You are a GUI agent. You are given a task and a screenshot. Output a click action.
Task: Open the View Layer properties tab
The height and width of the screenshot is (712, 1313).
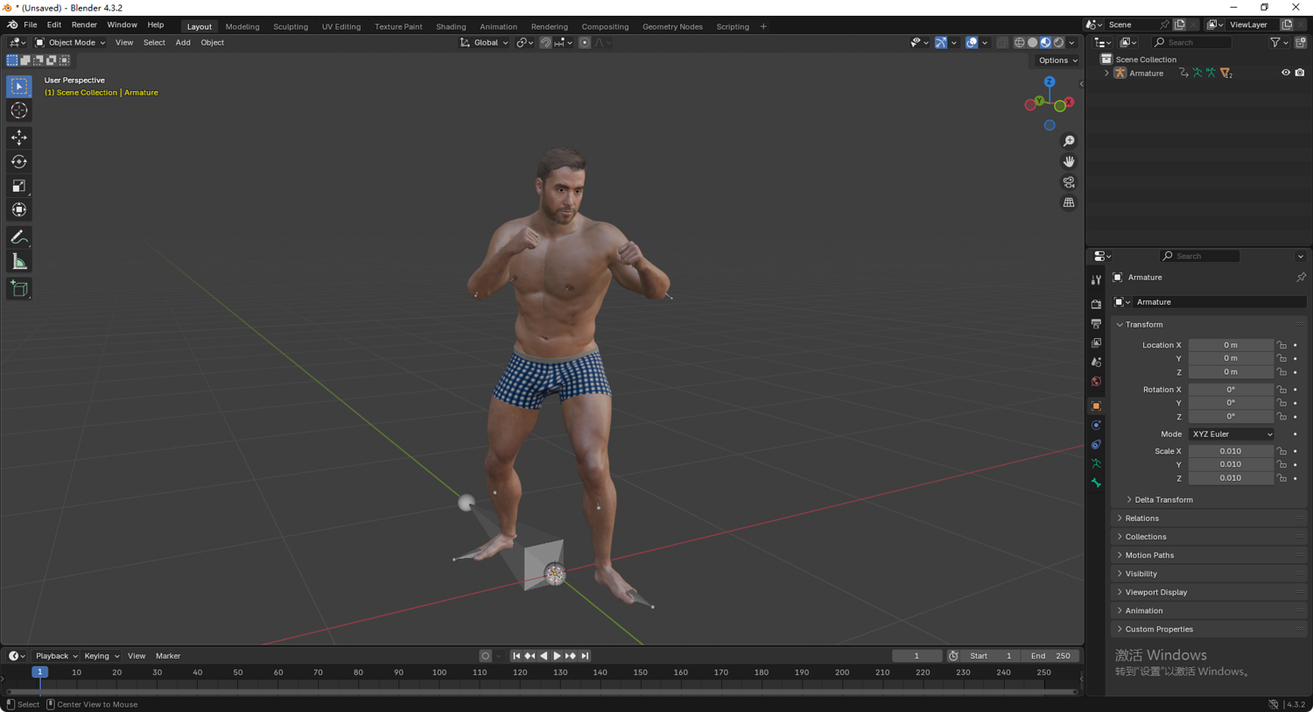pyautogui.click(x=1096, y=342)
